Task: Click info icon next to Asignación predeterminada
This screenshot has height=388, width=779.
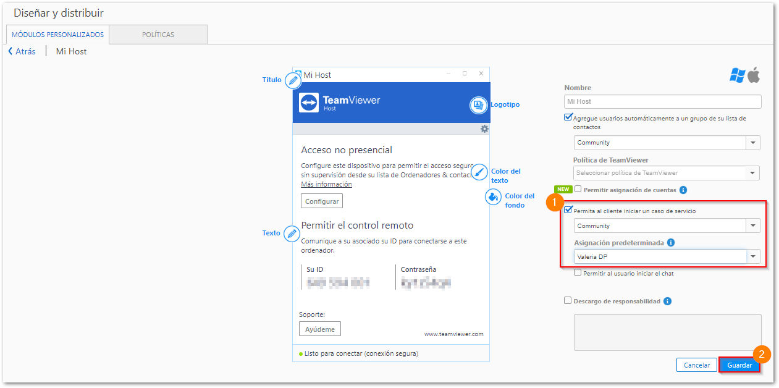Action: [671, 243]
